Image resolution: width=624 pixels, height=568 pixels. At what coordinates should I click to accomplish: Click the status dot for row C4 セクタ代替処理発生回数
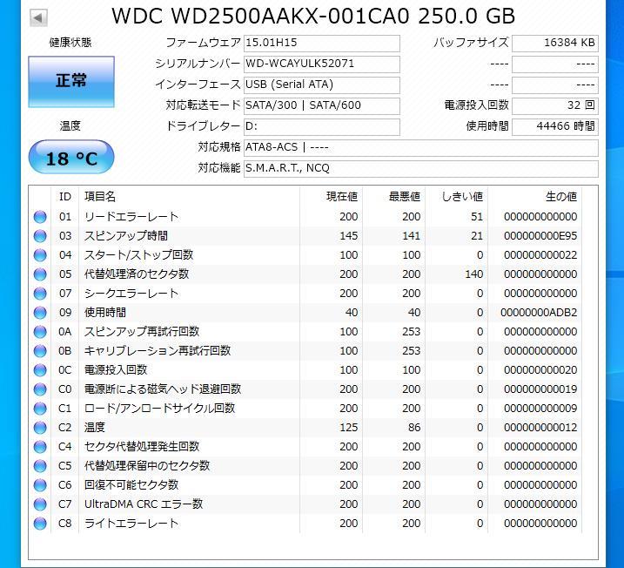[x=40, y=447]
